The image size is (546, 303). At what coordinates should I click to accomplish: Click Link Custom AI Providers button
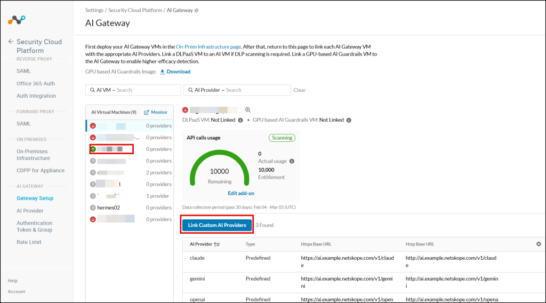(217, 225)
